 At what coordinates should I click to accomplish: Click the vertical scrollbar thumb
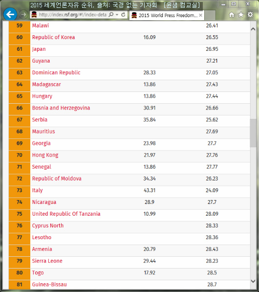253,133
